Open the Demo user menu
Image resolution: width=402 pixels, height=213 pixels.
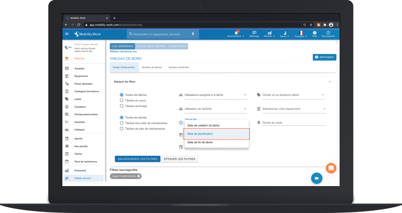click(284, 34)
